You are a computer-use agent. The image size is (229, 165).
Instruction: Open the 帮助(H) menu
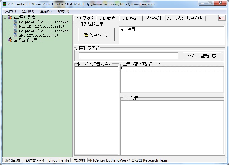(63, 11)
